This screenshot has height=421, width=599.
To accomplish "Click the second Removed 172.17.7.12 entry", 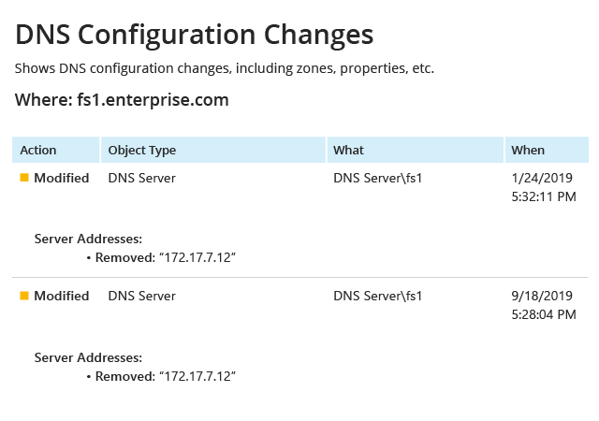I will (161, 376).
